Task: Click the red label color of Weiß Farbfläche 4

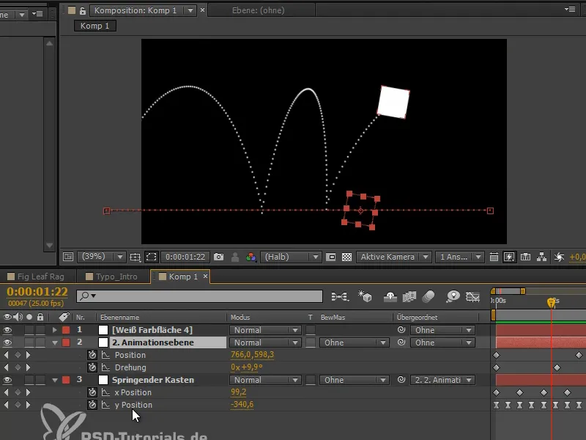Action: [x=66, y=330]
